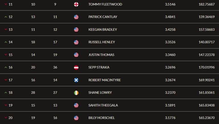
Task: Click the Scotland flag beside Robert MacIntyre
Action: [x=76, y=80]
